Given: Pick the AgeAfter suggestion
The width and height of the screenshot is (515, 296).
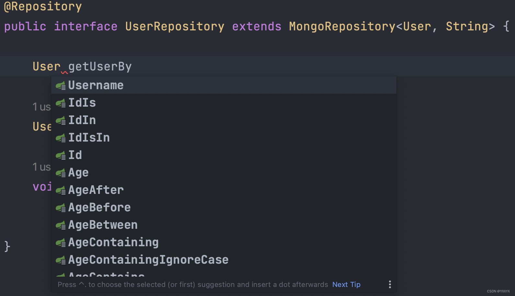Looking at the screenshot, I should click(x=224, y=190).
